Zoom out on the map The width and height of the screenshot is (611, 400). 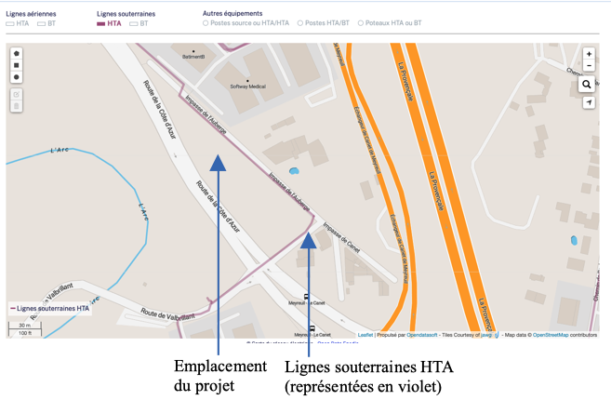[589, 65]
